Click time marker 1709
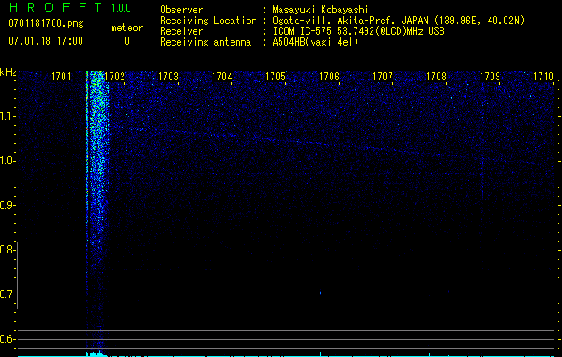 point(490,76)
